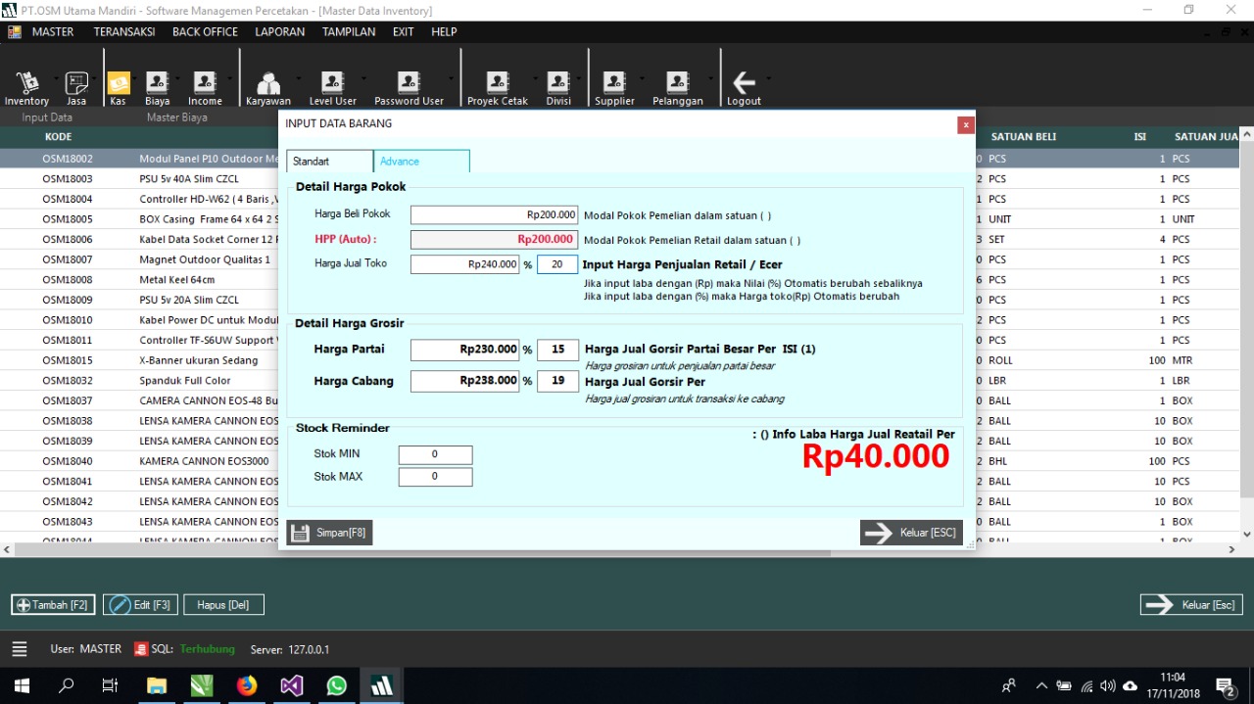1254x704 pixels.
Task: Click the Logout arrow icon
Action: point(745,83)
